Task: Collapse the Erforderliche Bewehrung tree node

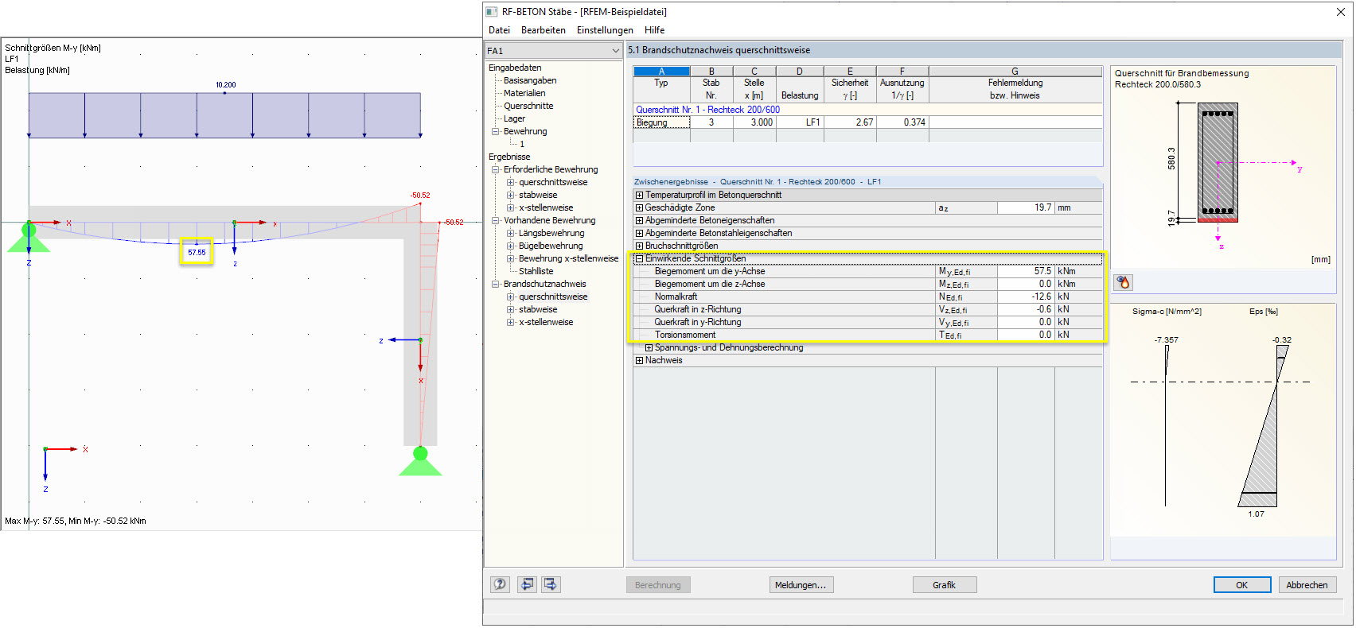Action: click(x=496, y=169)
